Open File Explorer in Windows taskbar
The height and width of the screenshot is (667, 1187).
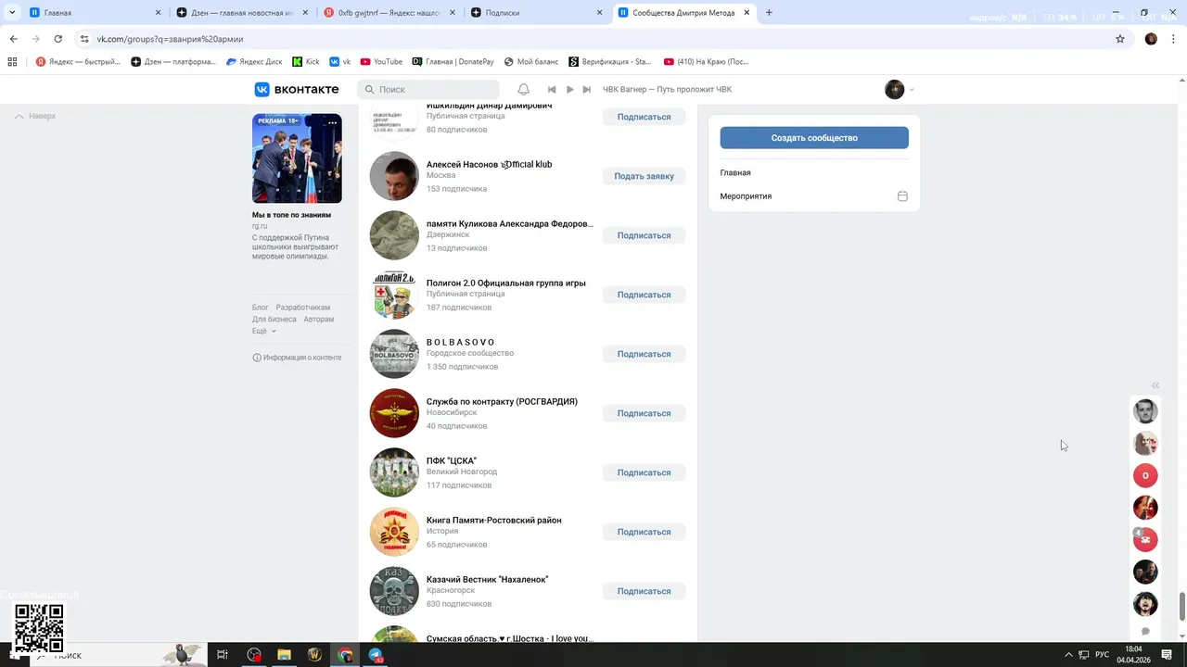[284, 655]
